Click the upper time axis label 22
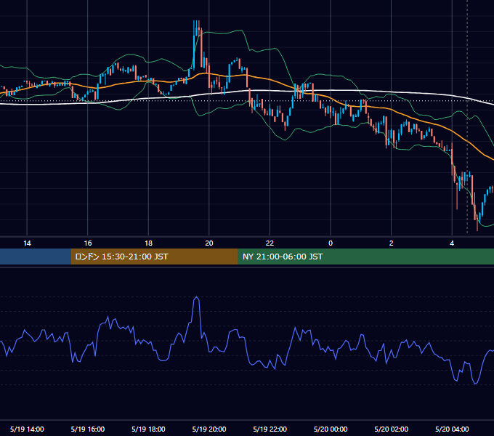Screen dimensions: 494x436 click(270, 243)
